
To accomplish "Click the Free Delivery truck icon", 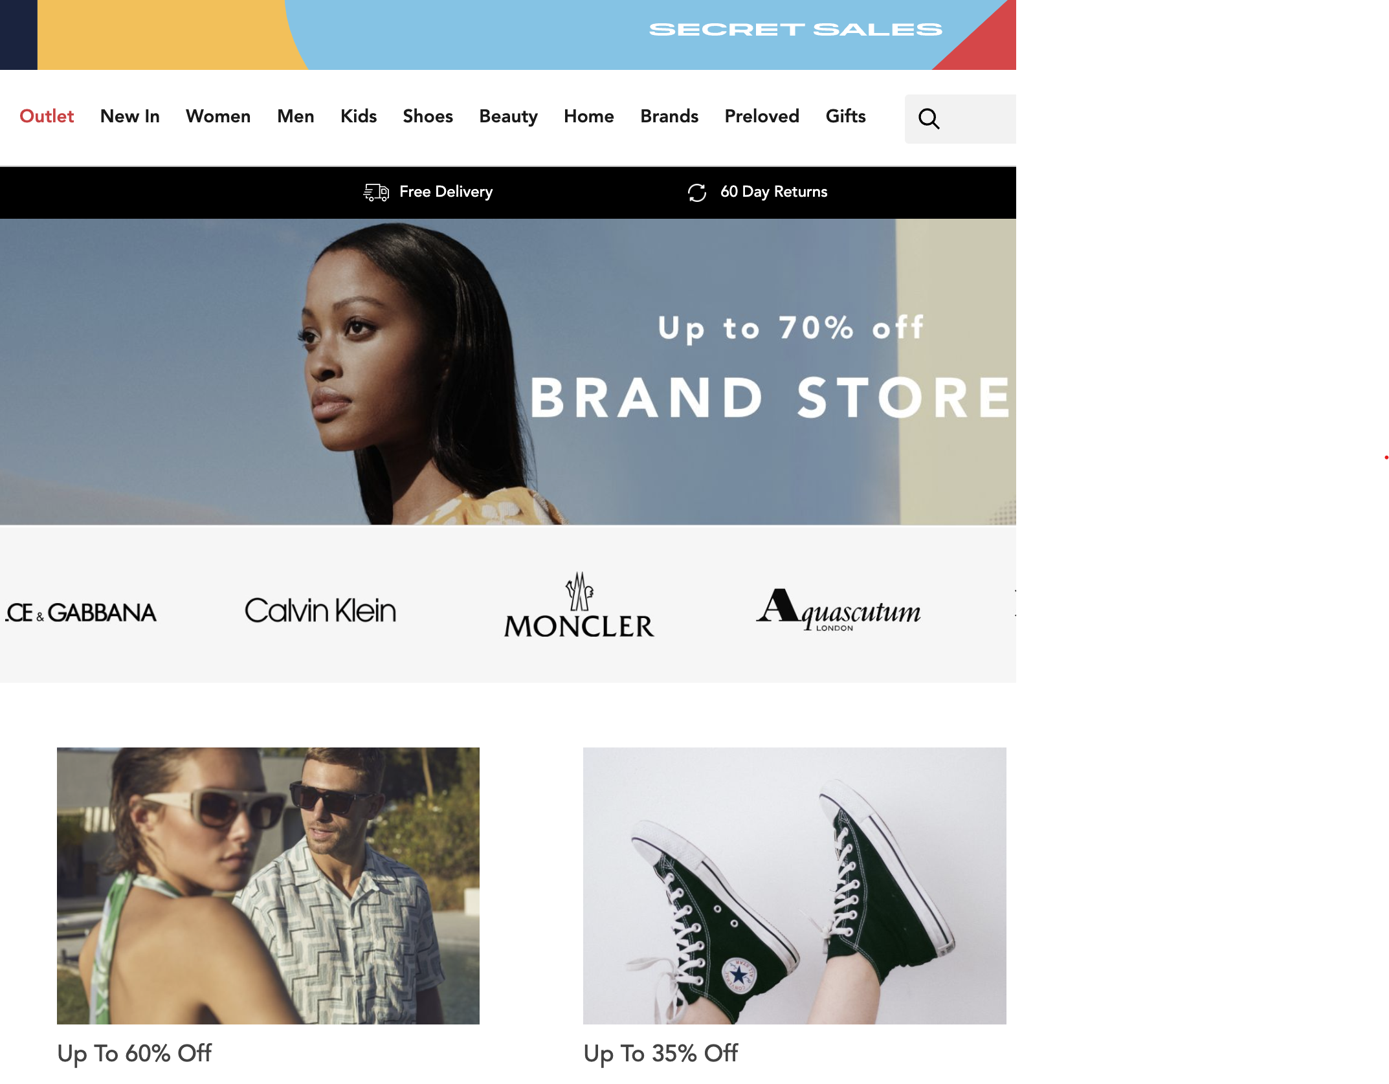I will point(376,192).
